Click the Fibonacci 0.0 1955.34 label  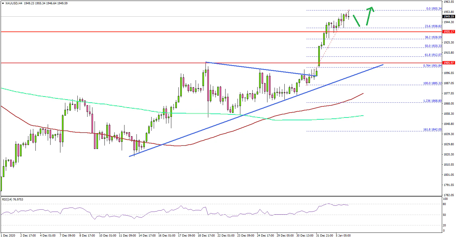(434, 9)
